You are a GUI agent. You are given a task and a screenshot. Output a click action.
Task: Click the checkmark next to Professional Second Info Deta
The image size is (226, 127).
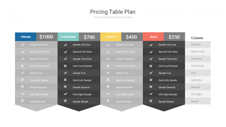coord(65,52)
